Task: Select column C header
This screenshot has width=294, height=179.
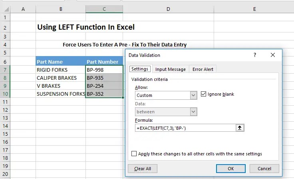Action: [104, 9]
